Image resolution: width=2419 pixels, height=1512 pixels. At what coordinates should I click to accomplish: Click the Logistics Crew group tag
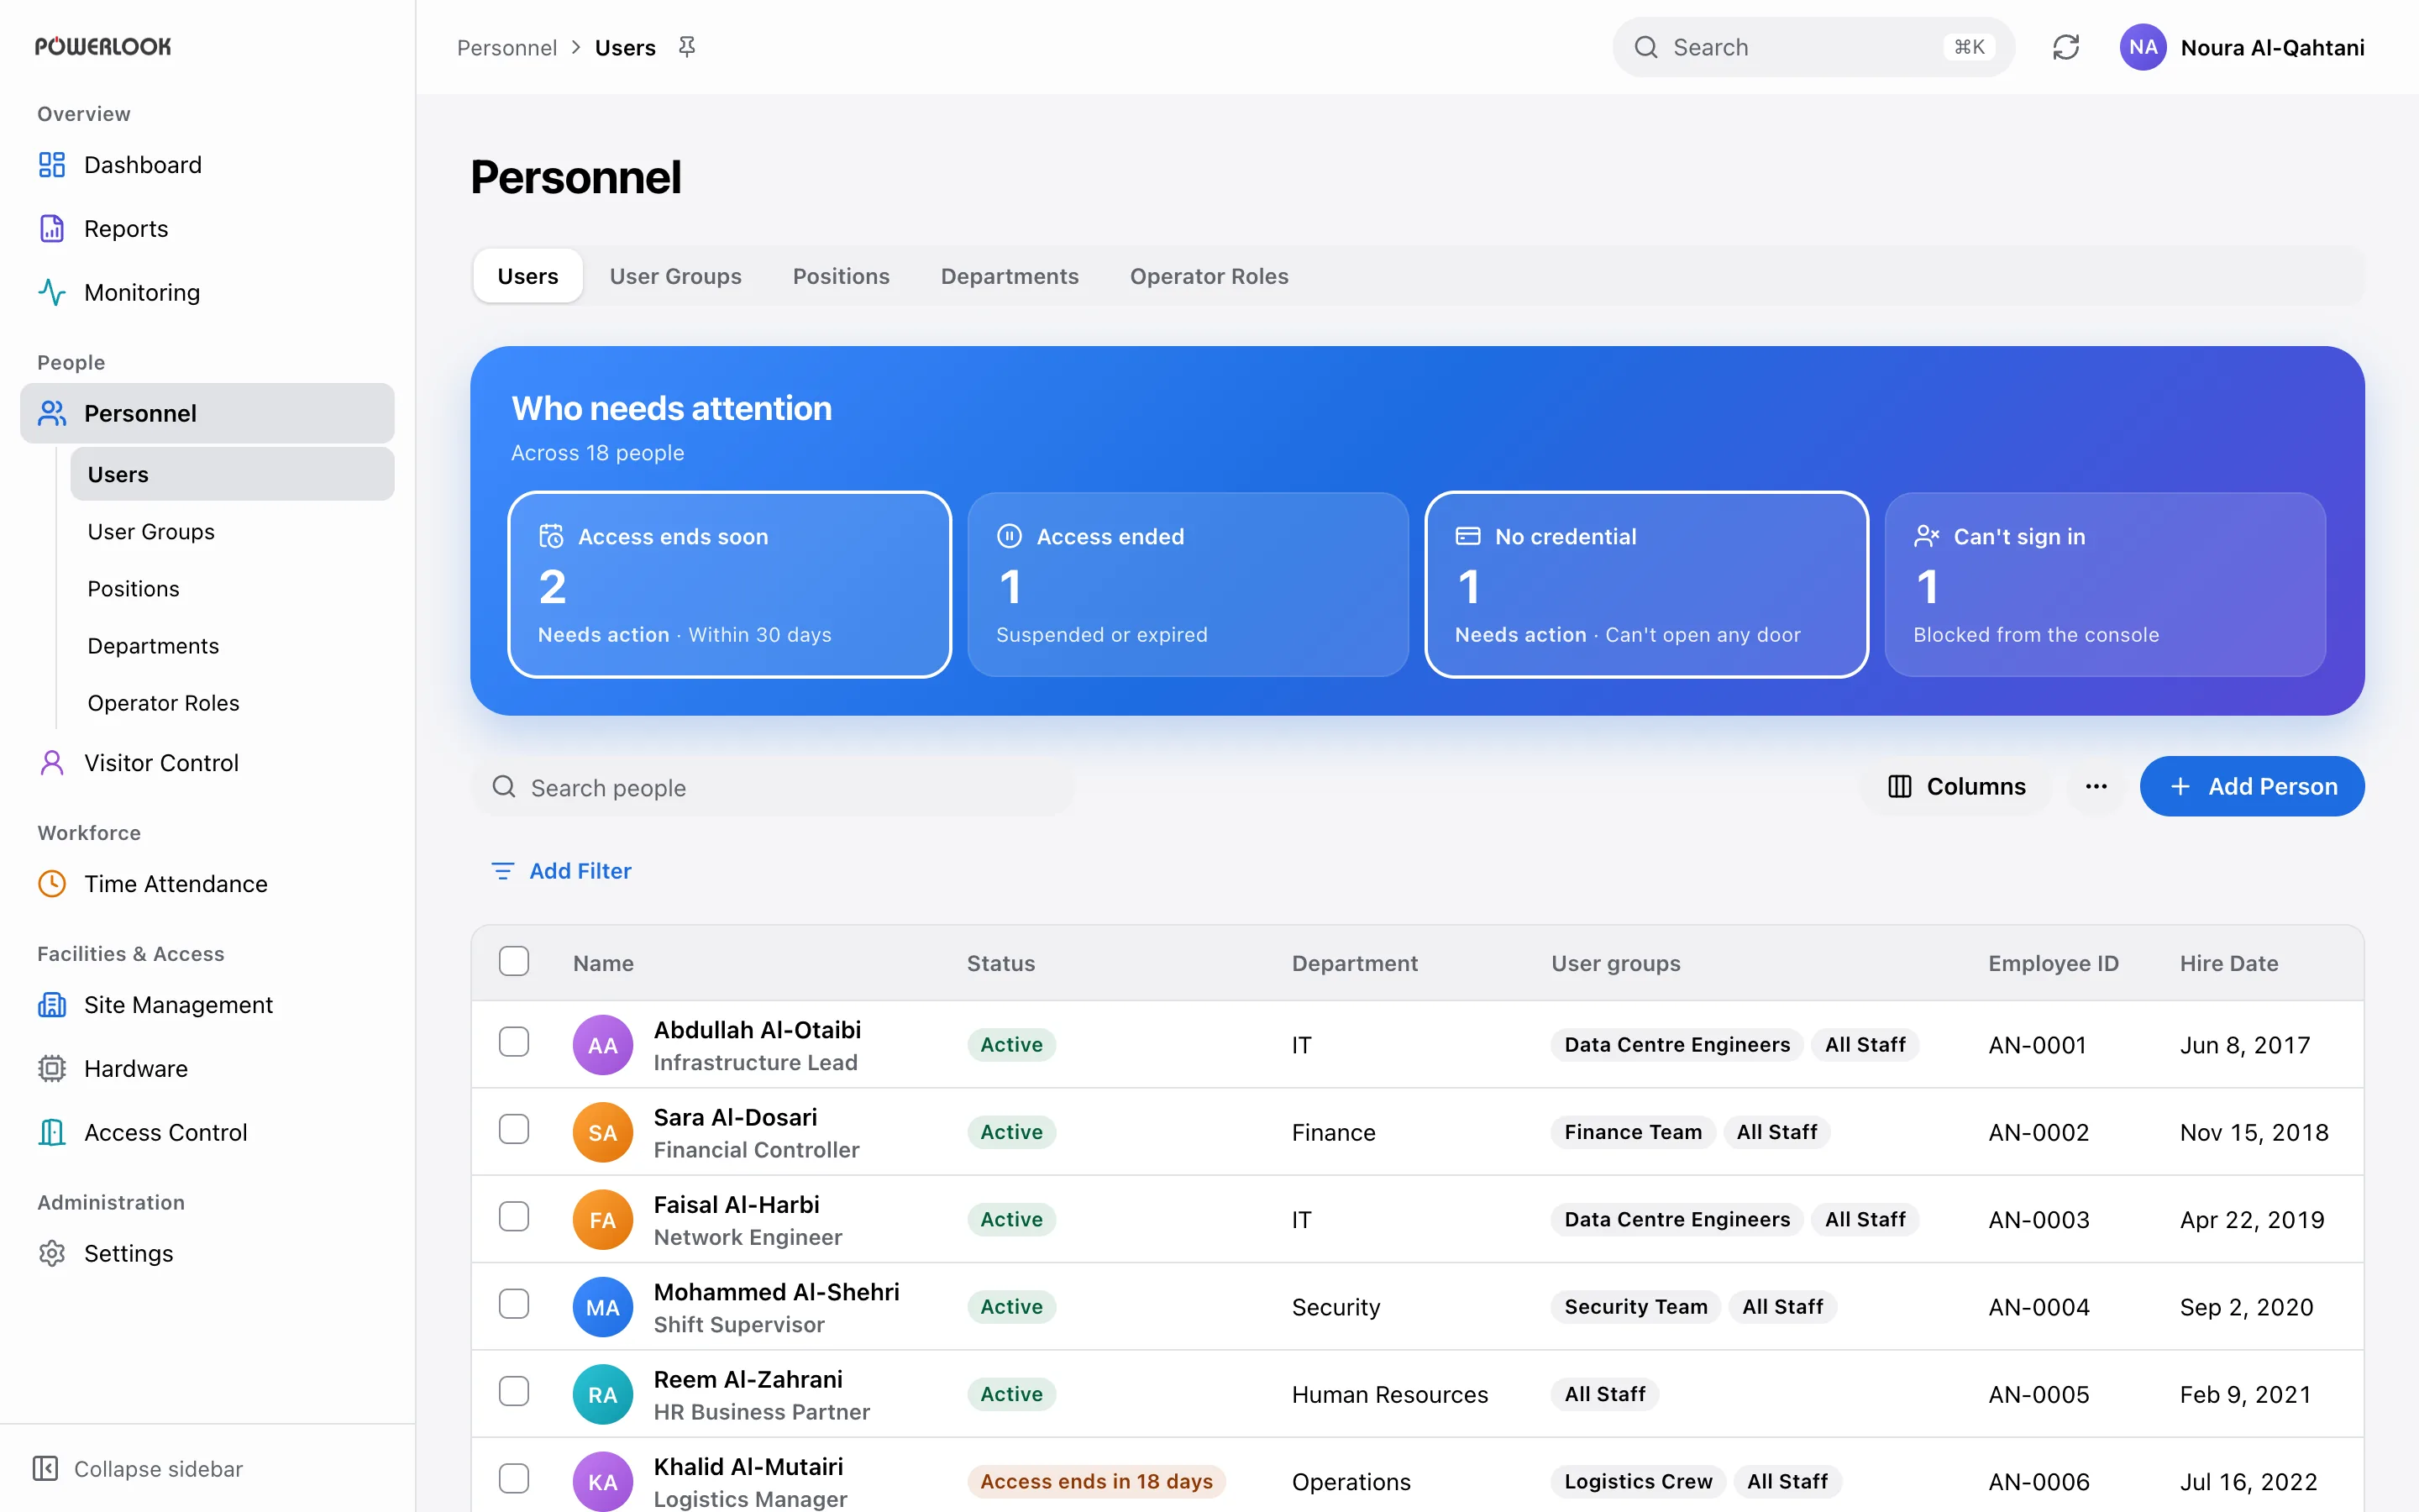pyautogui.click(x=1639, y=1481)
